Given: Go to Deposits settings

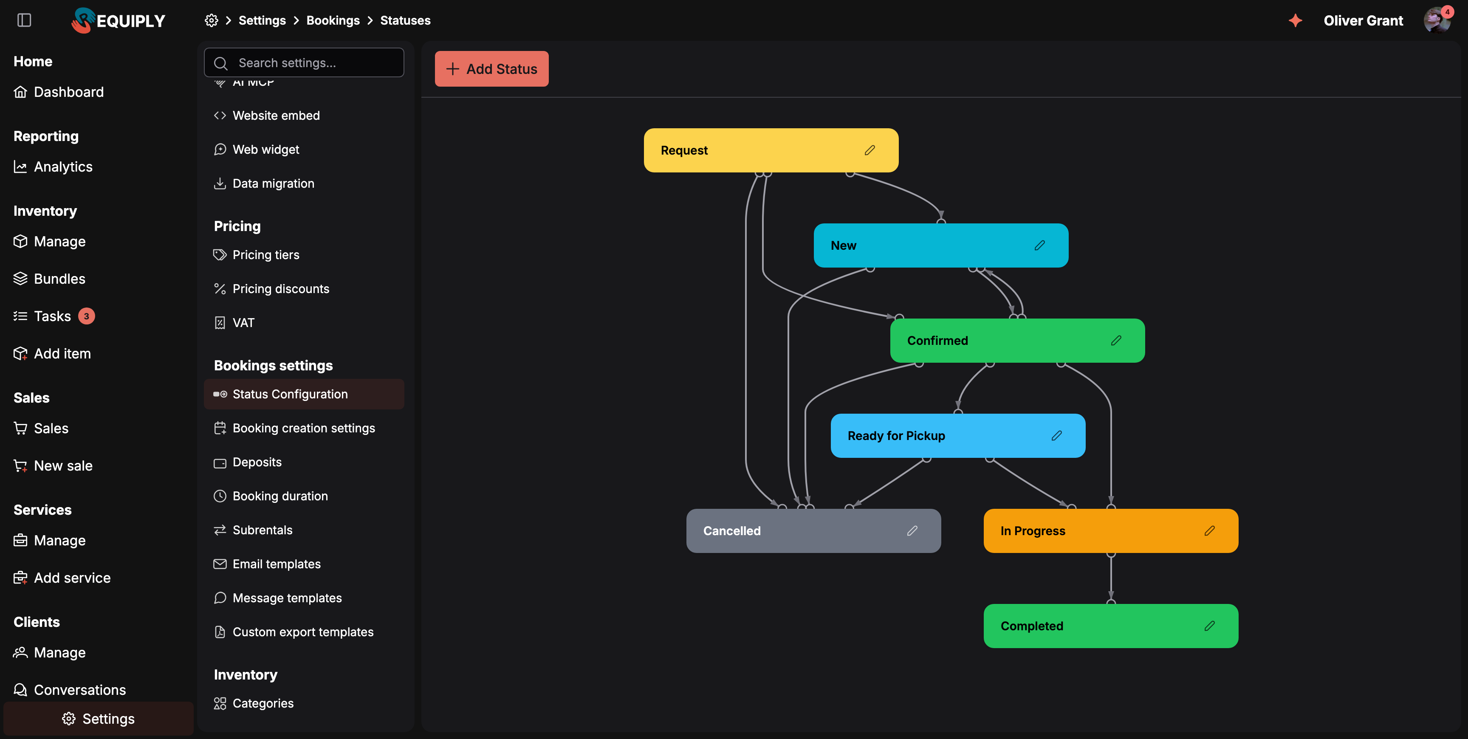Looking at the screenshot, I should click(304, 462).
